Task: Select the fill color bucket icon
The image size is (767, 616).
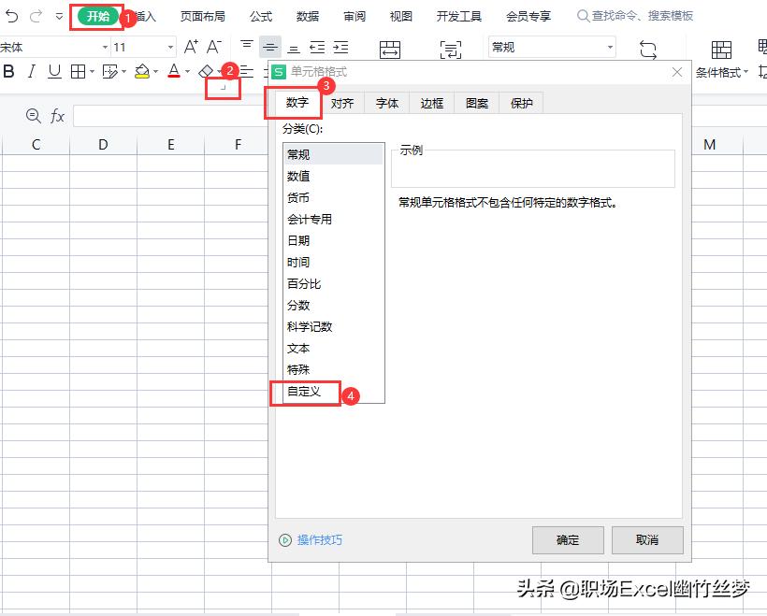Action: coord(142,72)
